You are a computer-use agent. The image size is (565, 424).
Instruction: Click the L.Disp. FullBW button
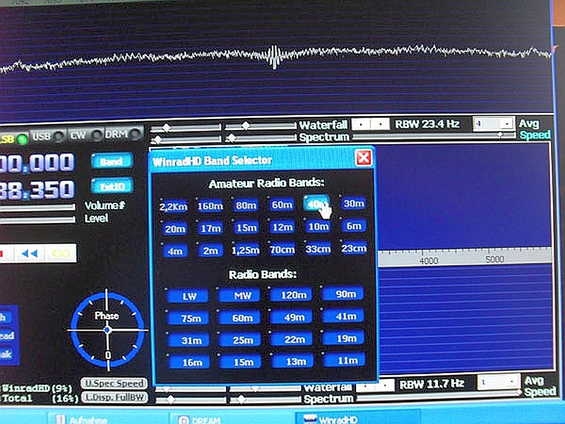pos(114,397)
